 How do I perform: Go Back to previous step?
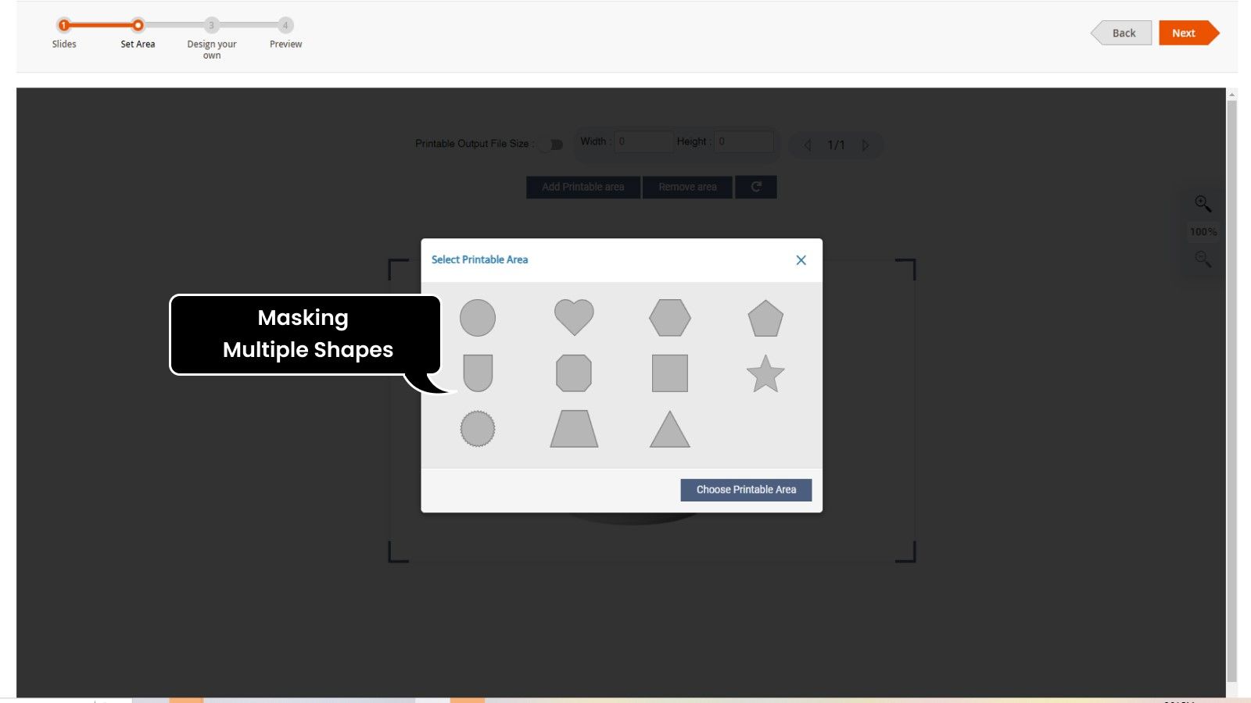click(1123, 33)
